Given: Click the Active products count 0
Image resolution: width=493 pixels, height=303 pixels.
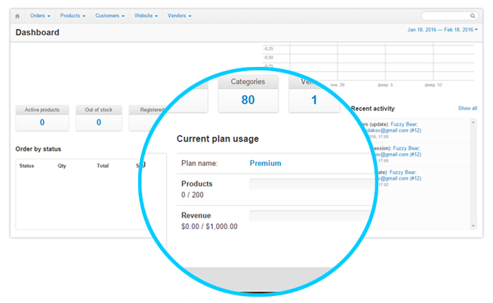Looking at the screenshot, I should tap(42, 123).
